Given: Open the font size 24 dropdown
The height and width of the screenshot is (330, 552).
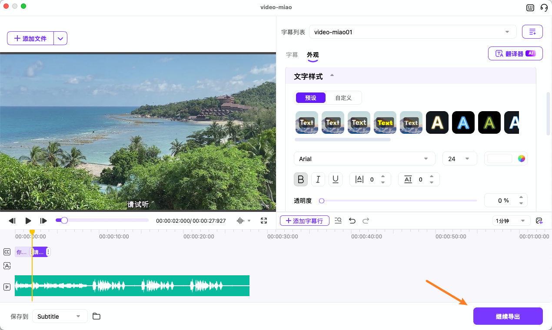Looking at the screenshot, I should point(459,158).
